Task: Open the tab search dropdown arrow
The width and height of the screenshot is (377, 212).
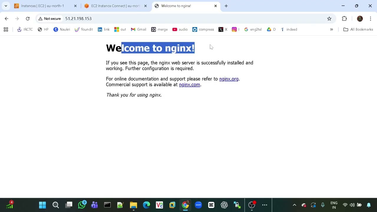Action: coord(6,6)
